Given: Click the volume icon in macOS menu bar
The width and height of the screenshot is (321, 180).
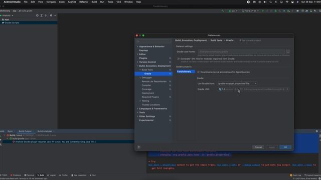Looking at the screenshot, I should point(265,2).
